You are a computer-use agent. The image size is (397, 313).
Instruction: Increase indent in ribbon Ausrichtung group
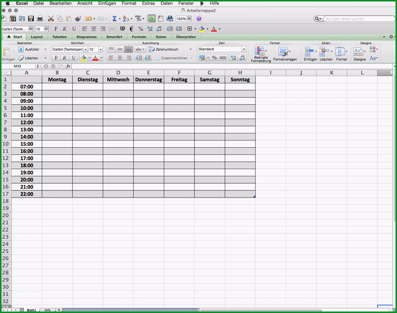click(x=147, y=58)
